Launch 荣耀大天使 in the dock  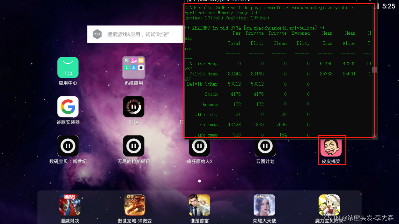[264, 205]
